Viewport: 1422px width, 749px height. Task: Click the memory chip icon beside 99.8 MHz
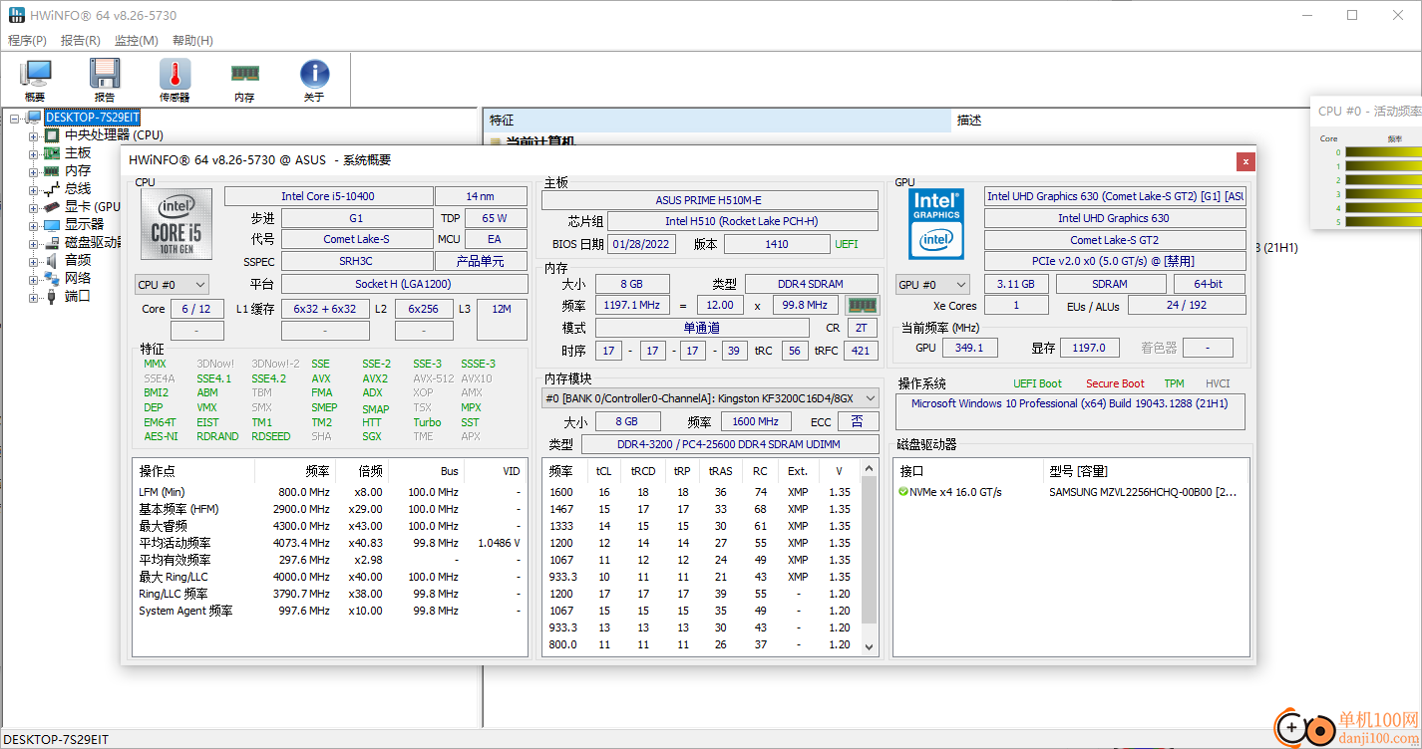coord(863,305)
